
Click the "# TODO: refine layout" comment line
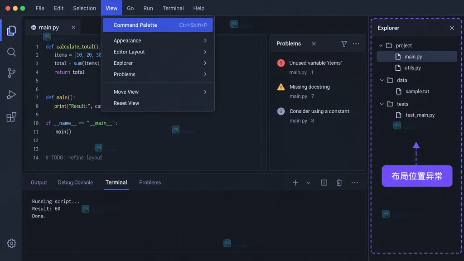point(74,158)
